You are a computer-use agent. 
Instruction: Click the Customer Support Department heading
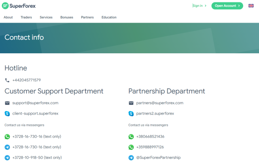[54, 91]
